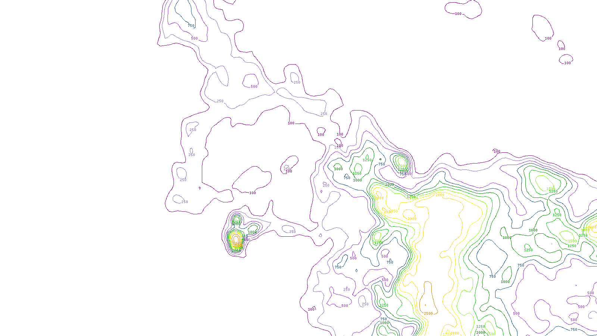Click the 2500 label on large orange contour
This screenshot has height=336, width=597.
[428, 314]
